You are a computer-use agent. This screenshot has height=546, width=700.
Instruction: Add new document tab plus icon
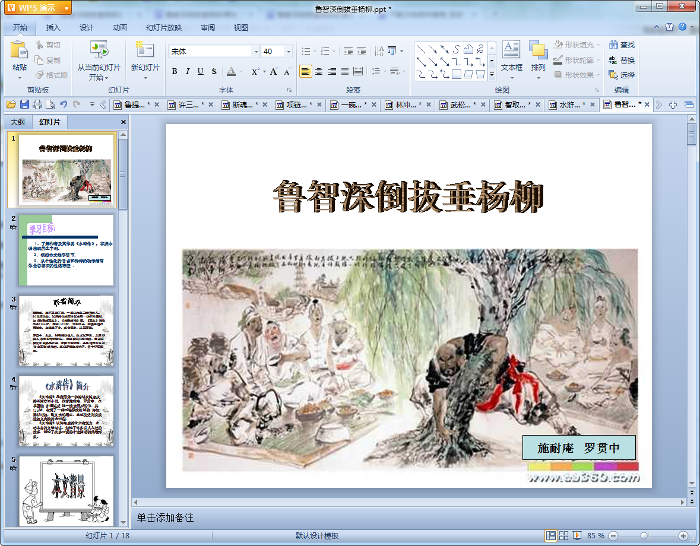coord(673,105)
